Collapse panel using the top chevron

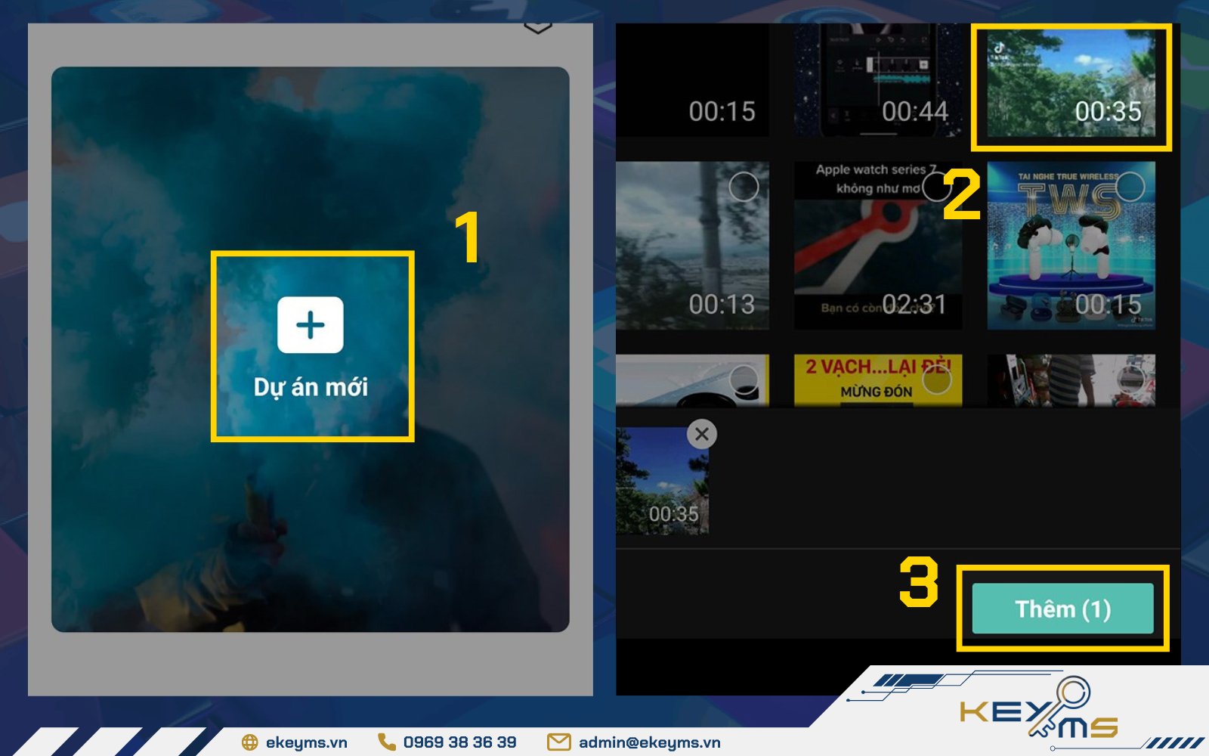tap(537, 28)
